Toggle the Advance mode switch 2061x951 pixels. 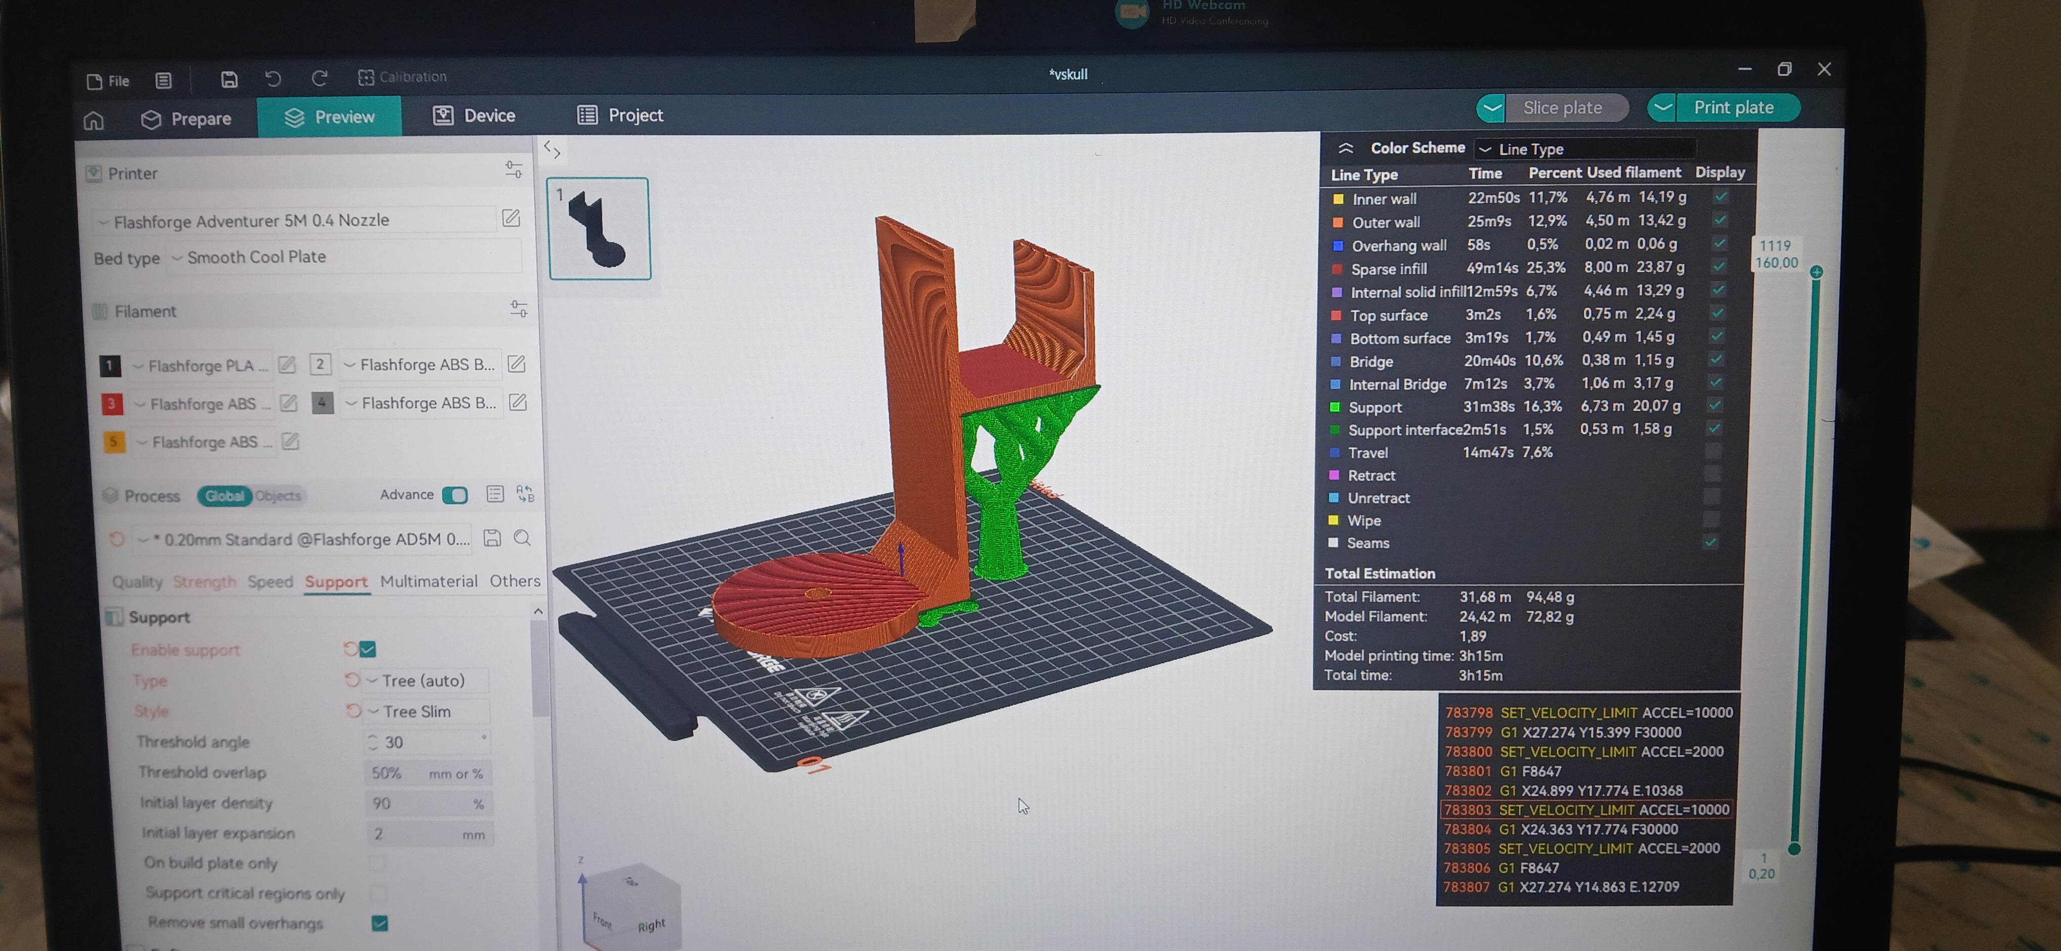pyautogui.click(x=455, y=495)
